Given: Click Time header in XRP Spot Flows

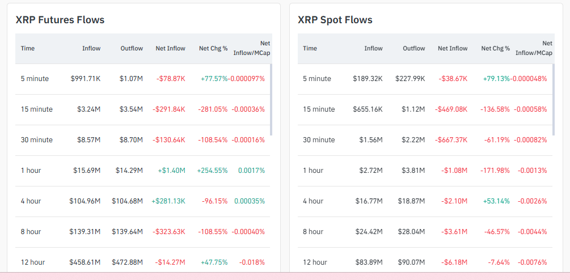Looking at the screenshot, I should tap(310, 48).
